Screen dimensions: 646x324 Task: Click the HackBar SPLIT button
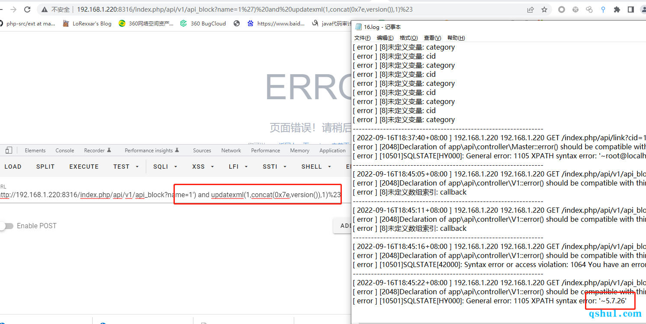[x=45, y=167]
